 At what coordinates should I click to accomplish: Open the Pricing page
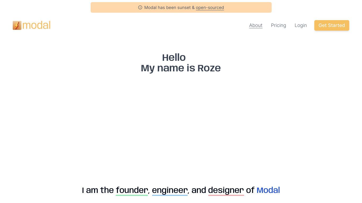[279, 25]
